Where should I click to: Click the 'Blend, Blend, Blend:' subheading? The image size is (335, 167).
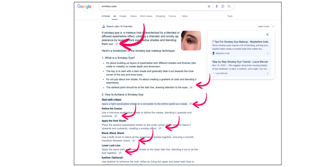[x=113, y=133]
